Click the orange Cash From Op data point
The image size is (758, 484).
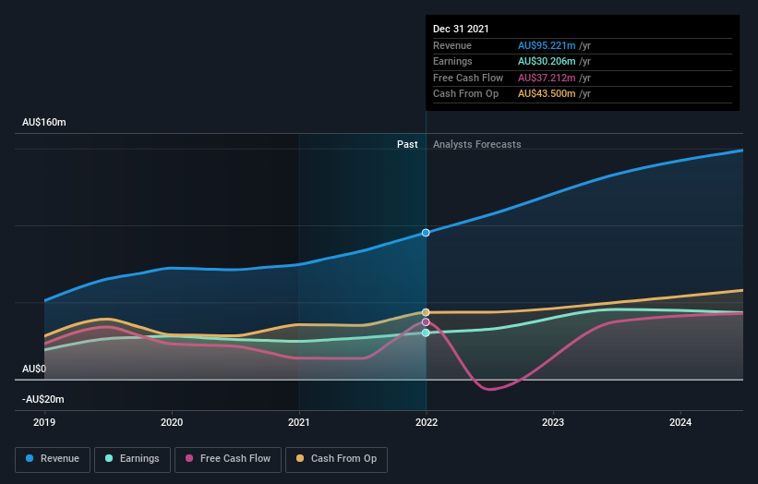(x=426, y=312)
